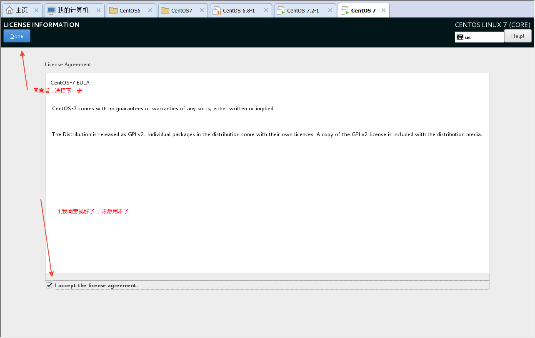535x338 pixels.
Task: Click the running VM icon on CentOS 7 tab
Action: (345, 10)
